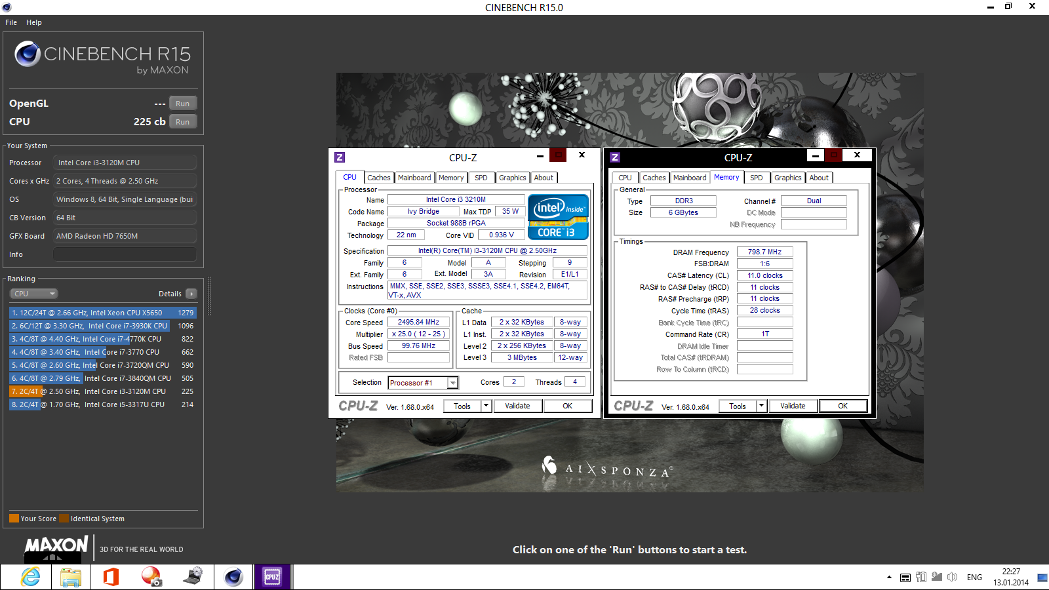Open the volume tray icon
The image size is (1049, 590).
tap(952, 577)
